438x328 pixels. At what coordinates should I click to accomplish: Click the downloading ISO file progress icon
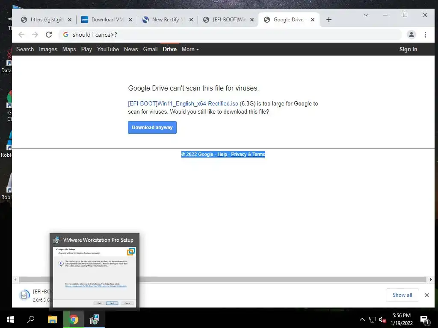(x=24, y=295)
